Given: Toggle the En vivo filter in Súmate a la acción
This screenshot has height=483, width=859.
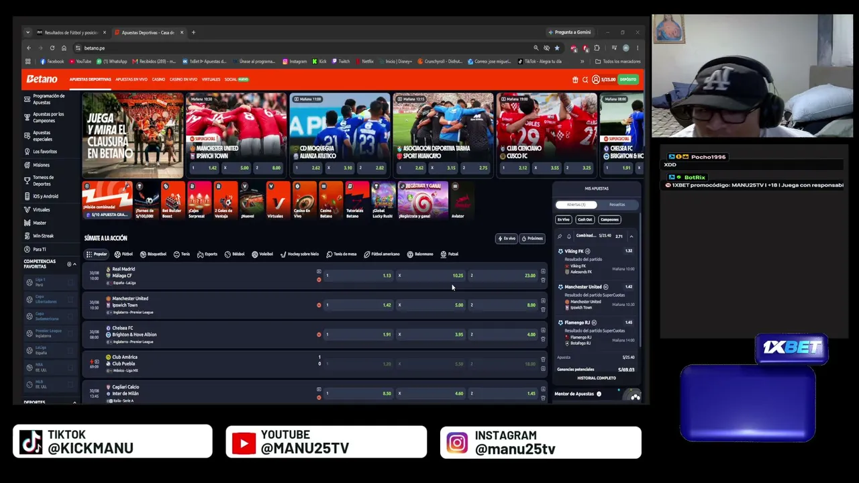Looking at the screenshot, I should pyautogui.click(x=507, y=239).
